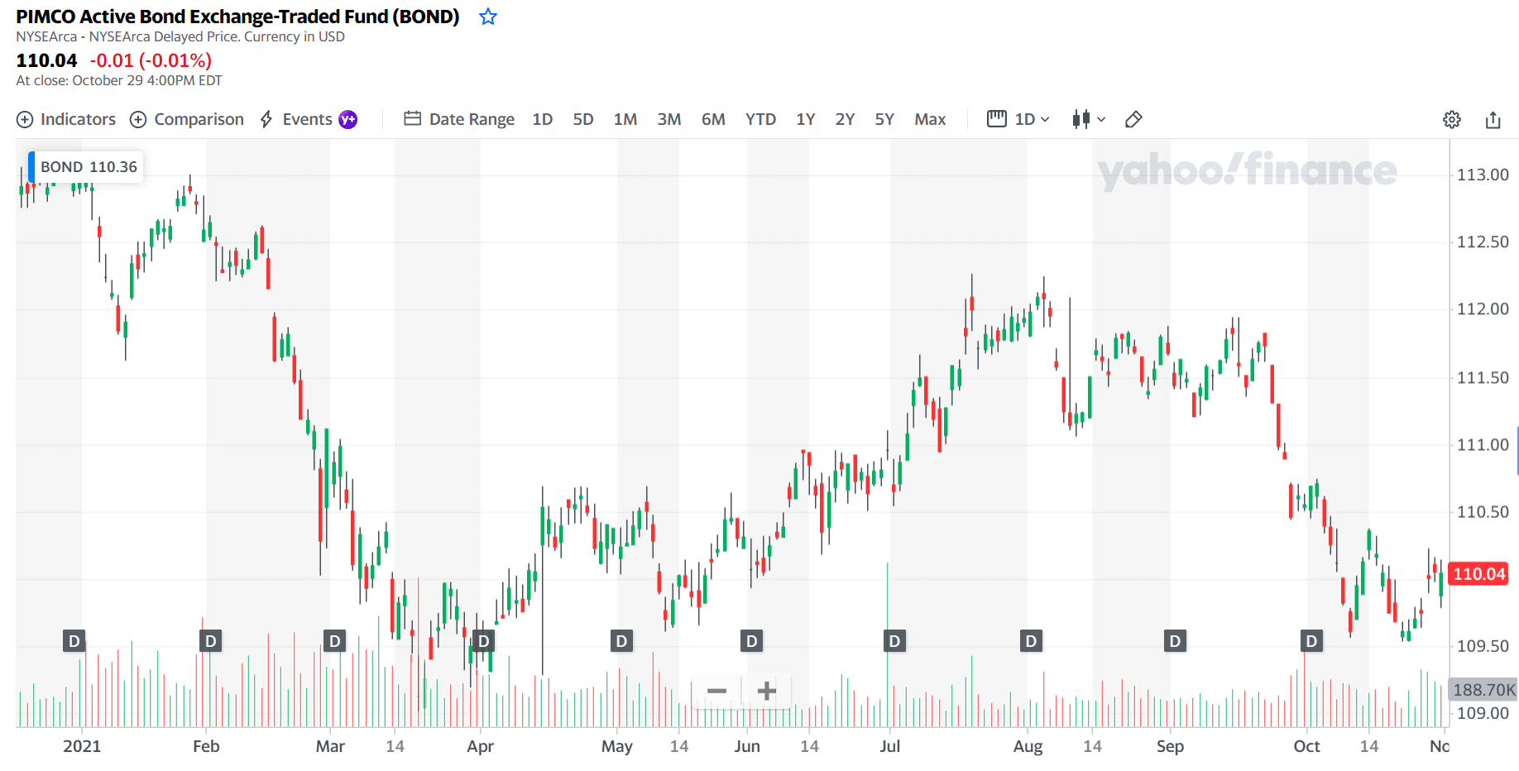
Task: Add BOND to watchlist with star icon
Action: (488, 17)
